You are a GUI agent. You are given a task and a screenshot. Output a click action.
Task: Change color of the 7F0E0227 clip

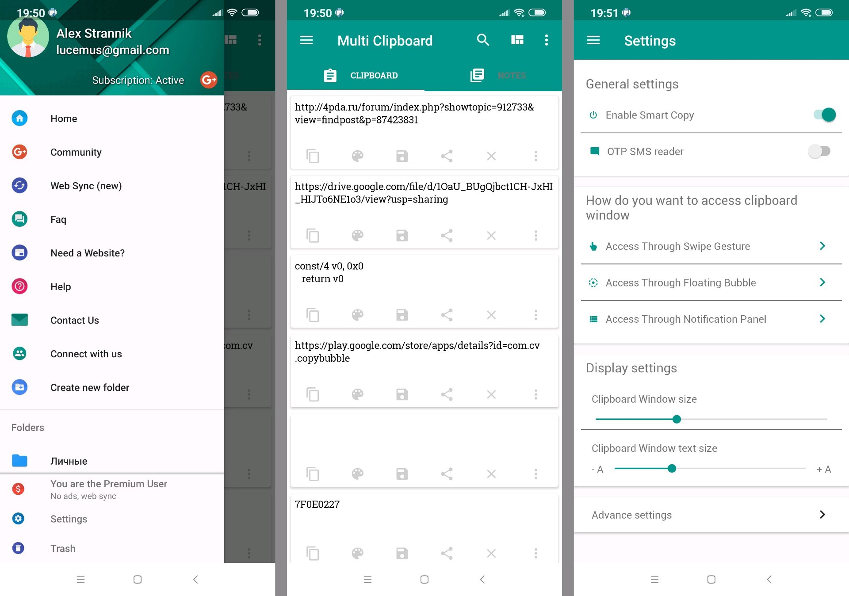tap(357, 554)
